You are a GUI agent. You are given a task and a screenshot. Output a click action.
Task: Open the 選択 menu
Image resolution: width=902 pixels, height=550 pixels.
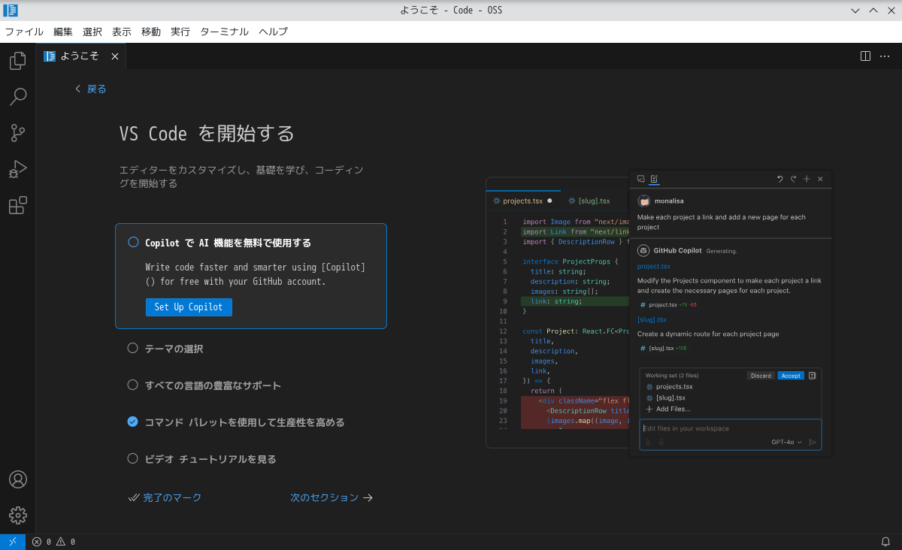pyautogui.click(x=92, y=32)
